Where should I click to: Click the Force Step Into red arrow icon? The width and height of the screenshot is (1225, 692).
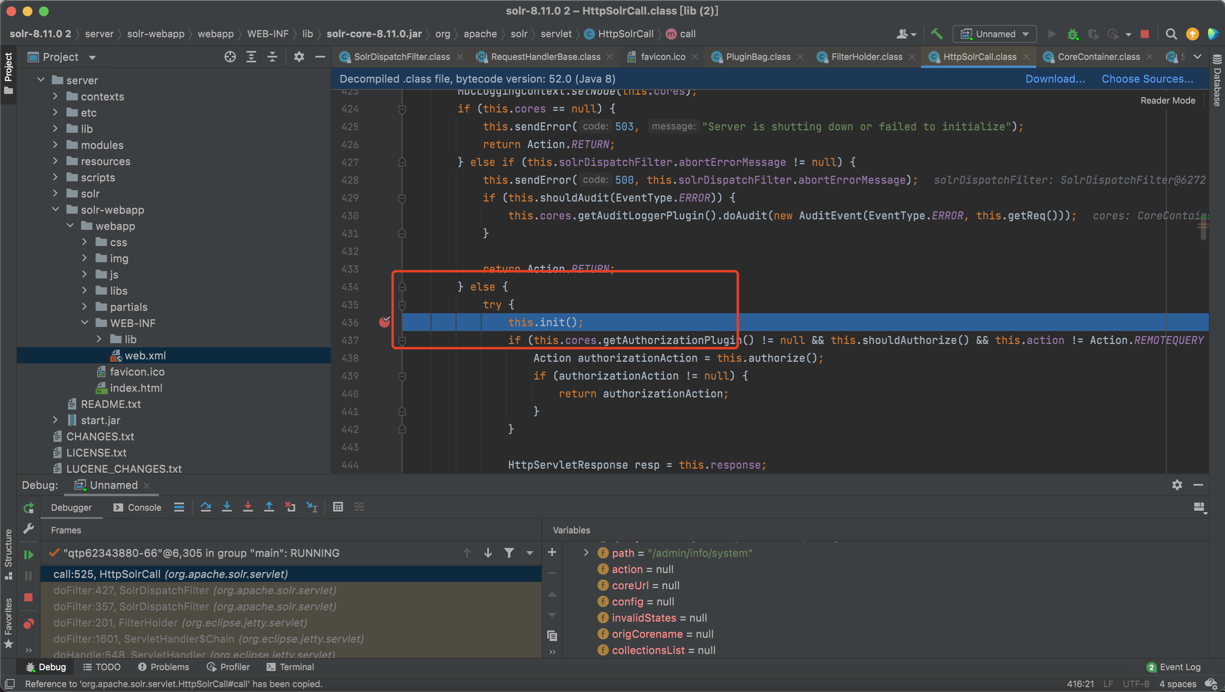coord(248,507)
